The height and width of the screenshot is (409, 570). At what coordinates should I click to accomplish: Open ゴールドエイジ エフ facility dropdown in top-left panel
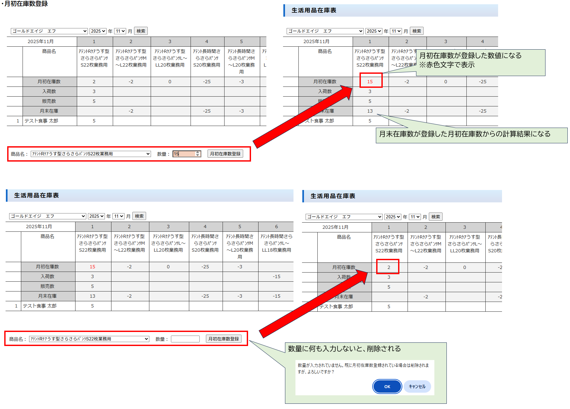[49, 31]
